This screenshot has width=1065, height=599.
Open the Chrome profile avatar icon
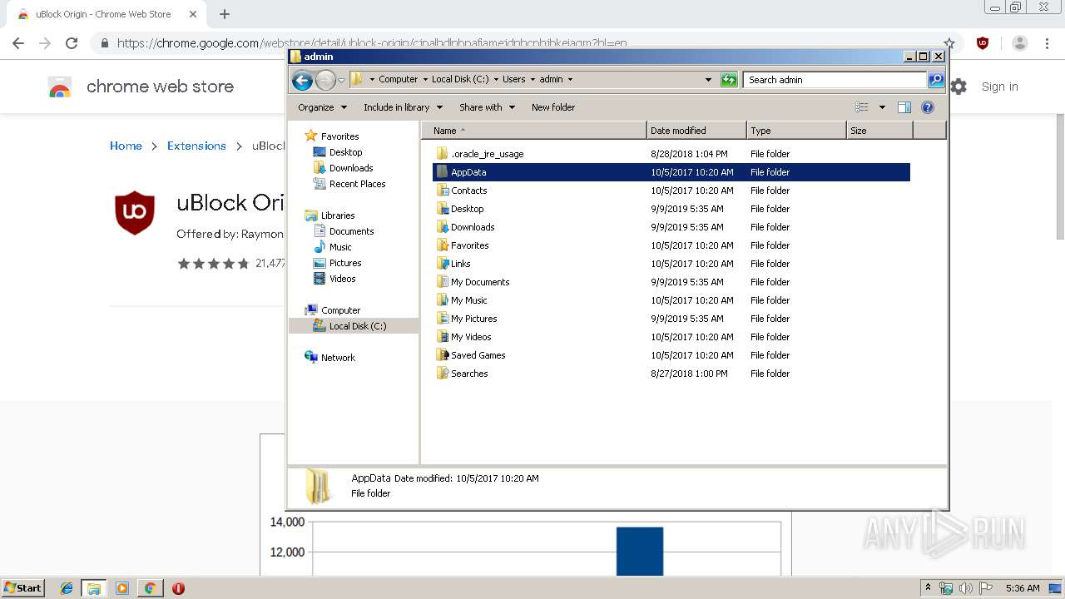[x=1020, y=43]
